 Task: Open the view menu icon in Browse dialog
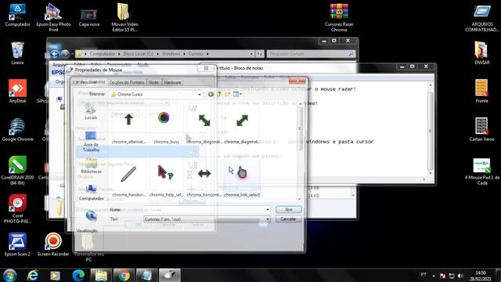click(237, 94)
